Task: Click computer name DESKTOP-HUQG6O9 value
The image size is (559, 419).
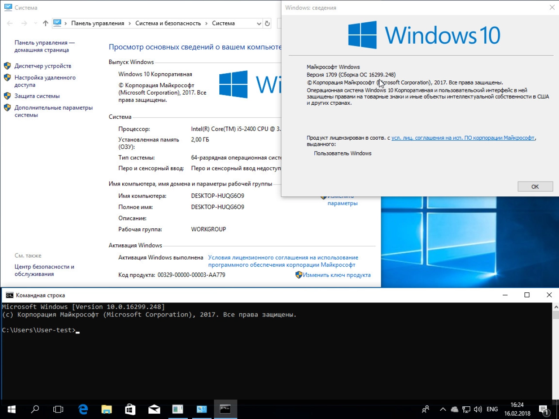Action: pyautogui.click(x=217, y=196)
